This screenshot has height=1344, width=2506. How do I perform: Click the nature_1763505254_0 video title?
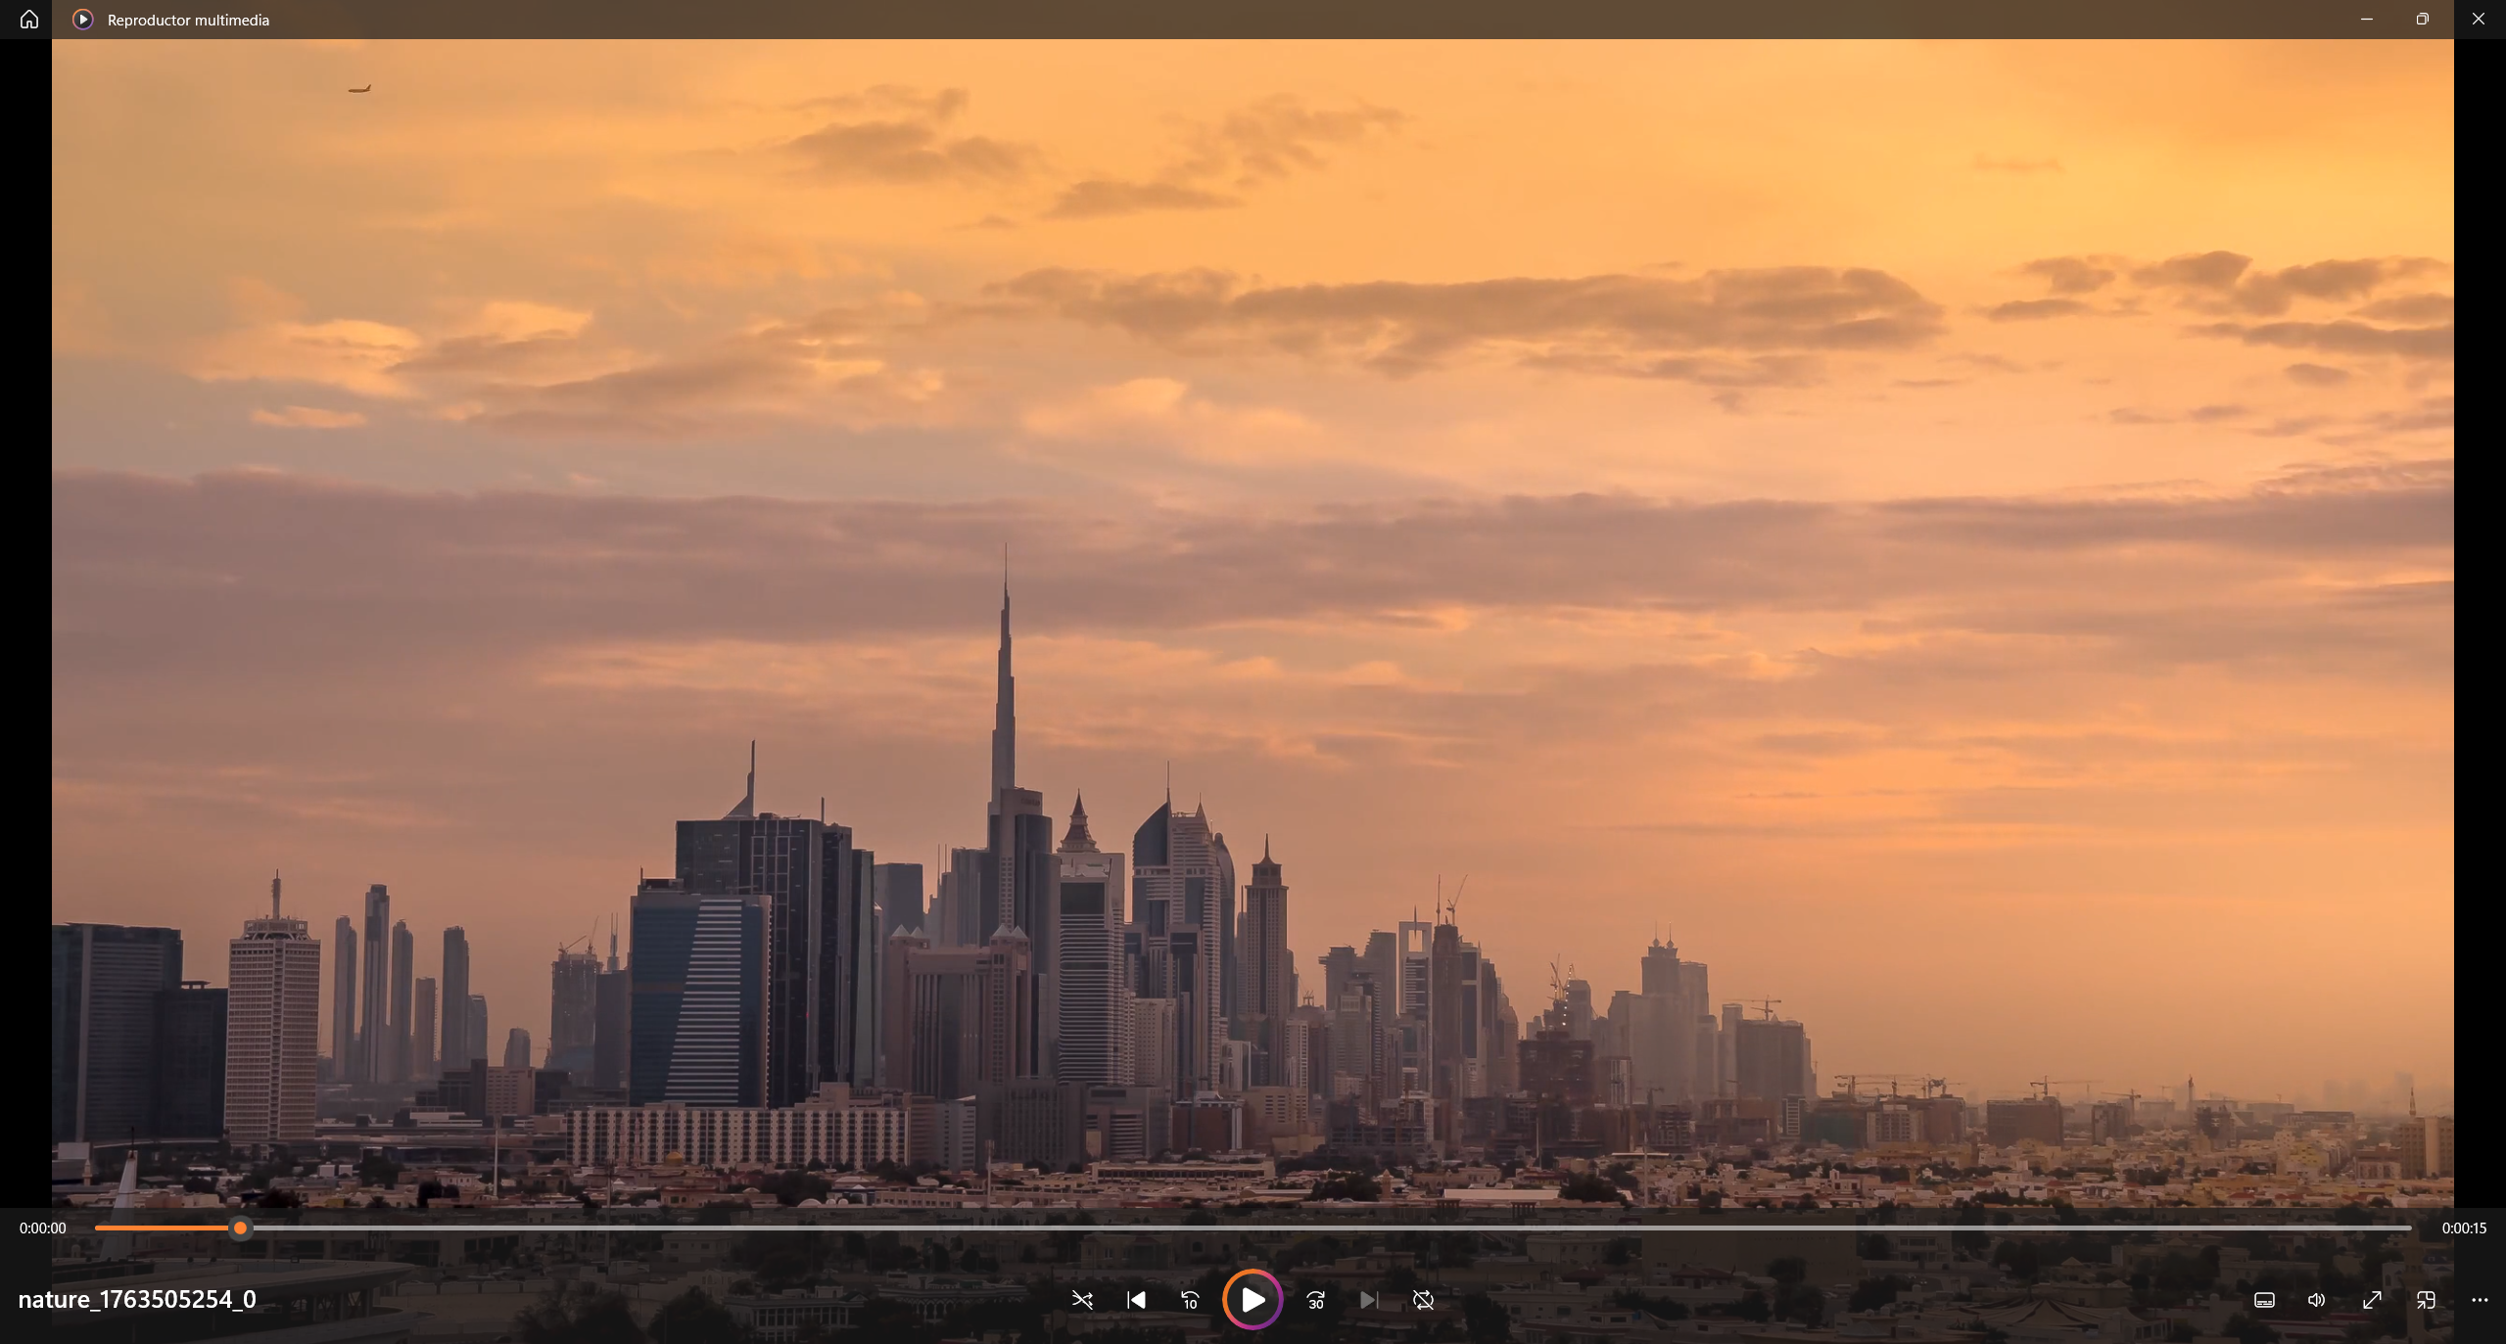[x=137, y=1299]
